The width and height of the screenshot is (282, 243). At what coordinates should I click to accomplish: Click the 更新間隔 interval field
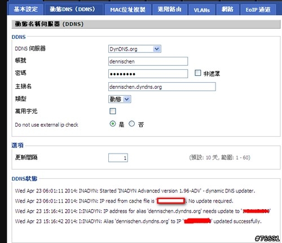(118, 157)
